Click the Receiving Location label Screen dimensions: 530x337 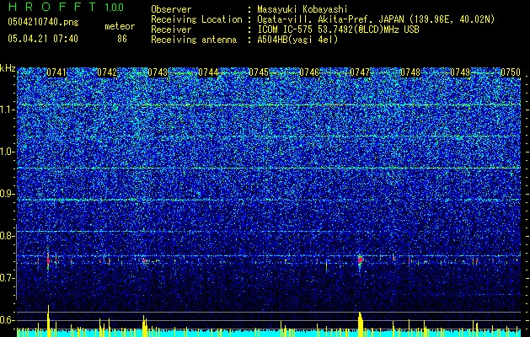pos(196,19)
